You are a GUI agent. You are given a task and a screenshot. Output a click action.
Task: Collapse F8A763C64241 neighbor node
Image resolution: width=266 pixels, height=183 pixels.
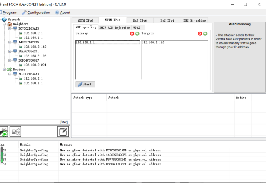[x=10, y=51]
